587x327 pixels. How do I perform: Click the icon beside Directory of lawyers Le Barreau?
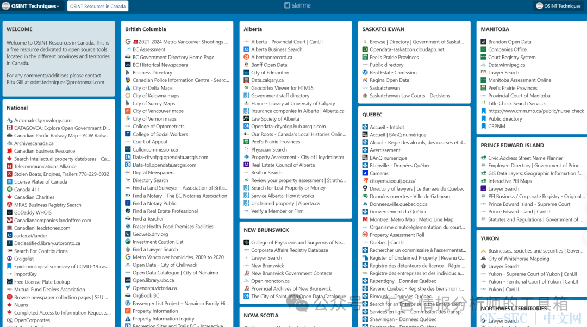[x=365, y=188]
